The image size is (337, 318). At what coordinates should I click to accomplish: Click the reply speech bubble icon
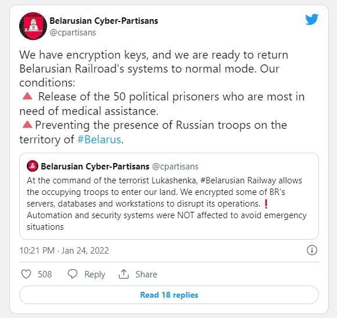[73, 274]
